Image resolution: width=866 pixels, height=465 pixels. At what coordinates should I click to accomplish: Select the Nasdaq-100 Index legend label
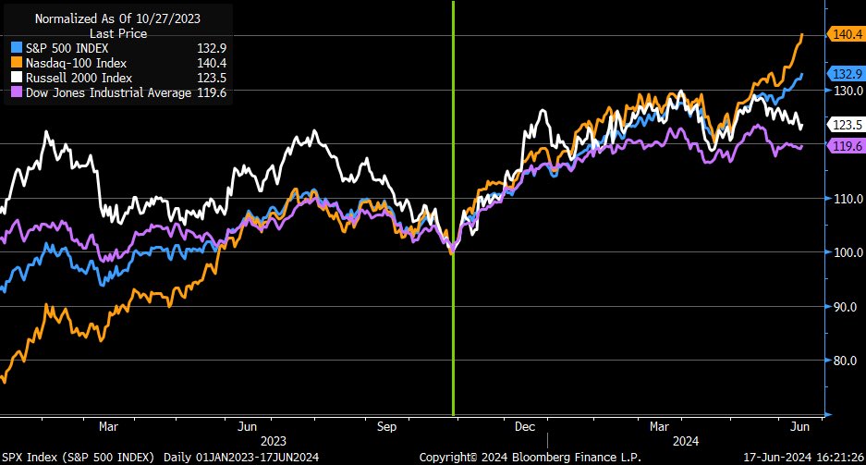point(76,63)
